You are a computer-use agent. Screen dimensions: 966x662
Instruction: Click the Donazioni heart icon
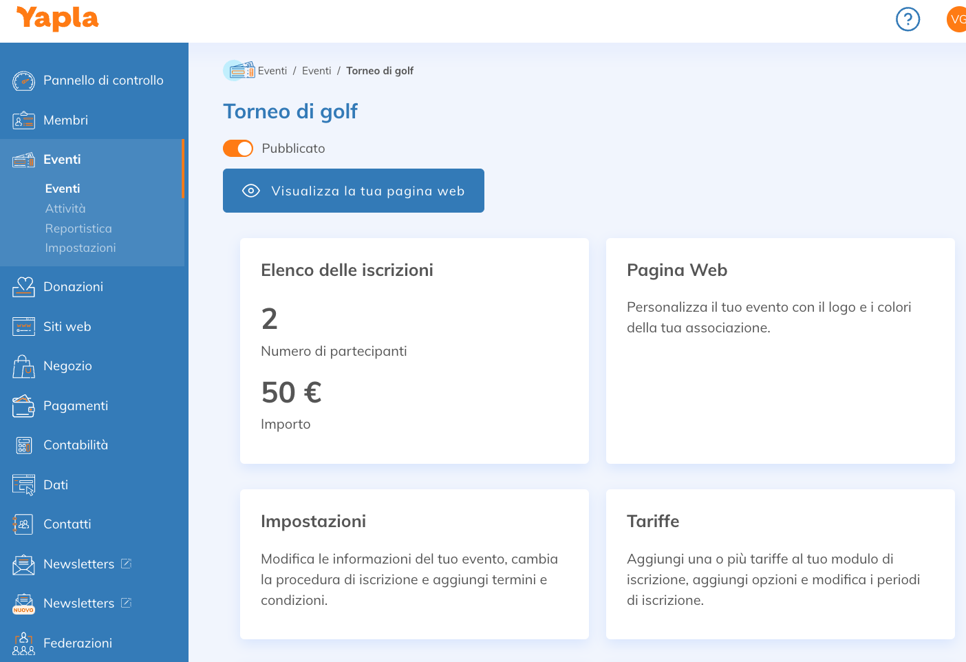(x=23, y=287)
